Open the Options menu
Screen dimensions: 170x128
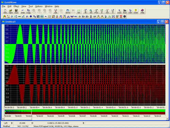[39, 6]
